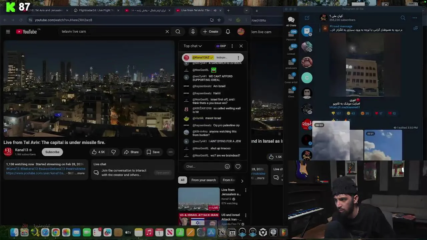Viewport: 427px width, 240px height.
Task: Open options for pinned Kanal13AZ message
Action: point(238,58)
